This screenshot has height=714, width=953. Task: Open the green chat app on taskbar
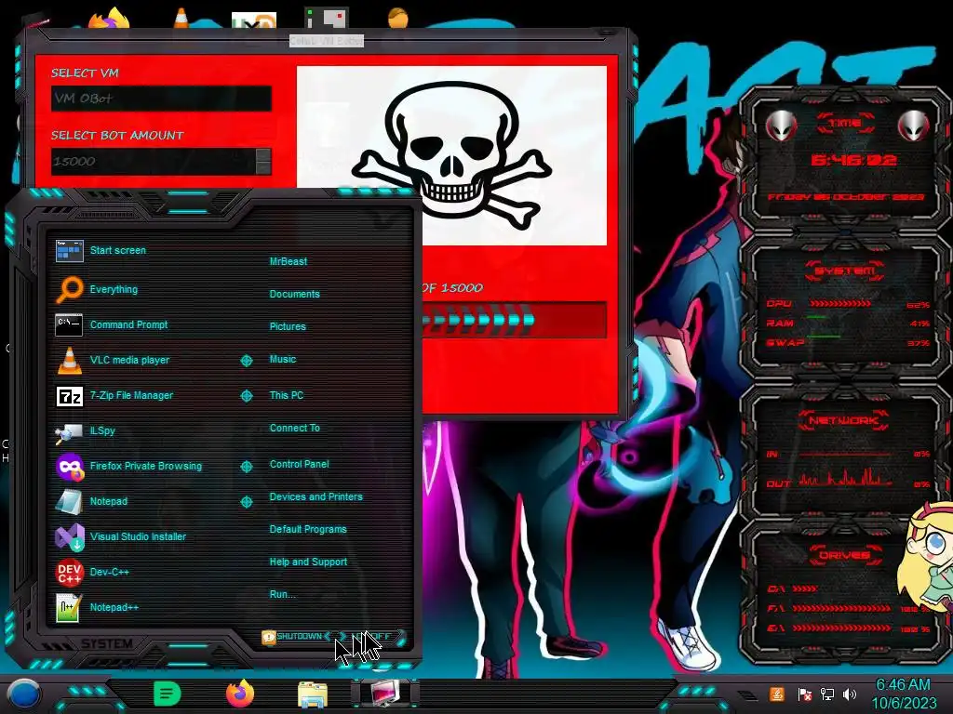tap(168, 694)
